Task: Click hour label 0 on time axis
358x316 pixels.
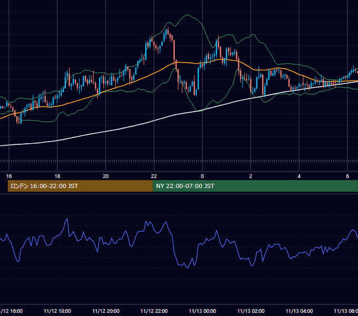Action: click(202, 176)
